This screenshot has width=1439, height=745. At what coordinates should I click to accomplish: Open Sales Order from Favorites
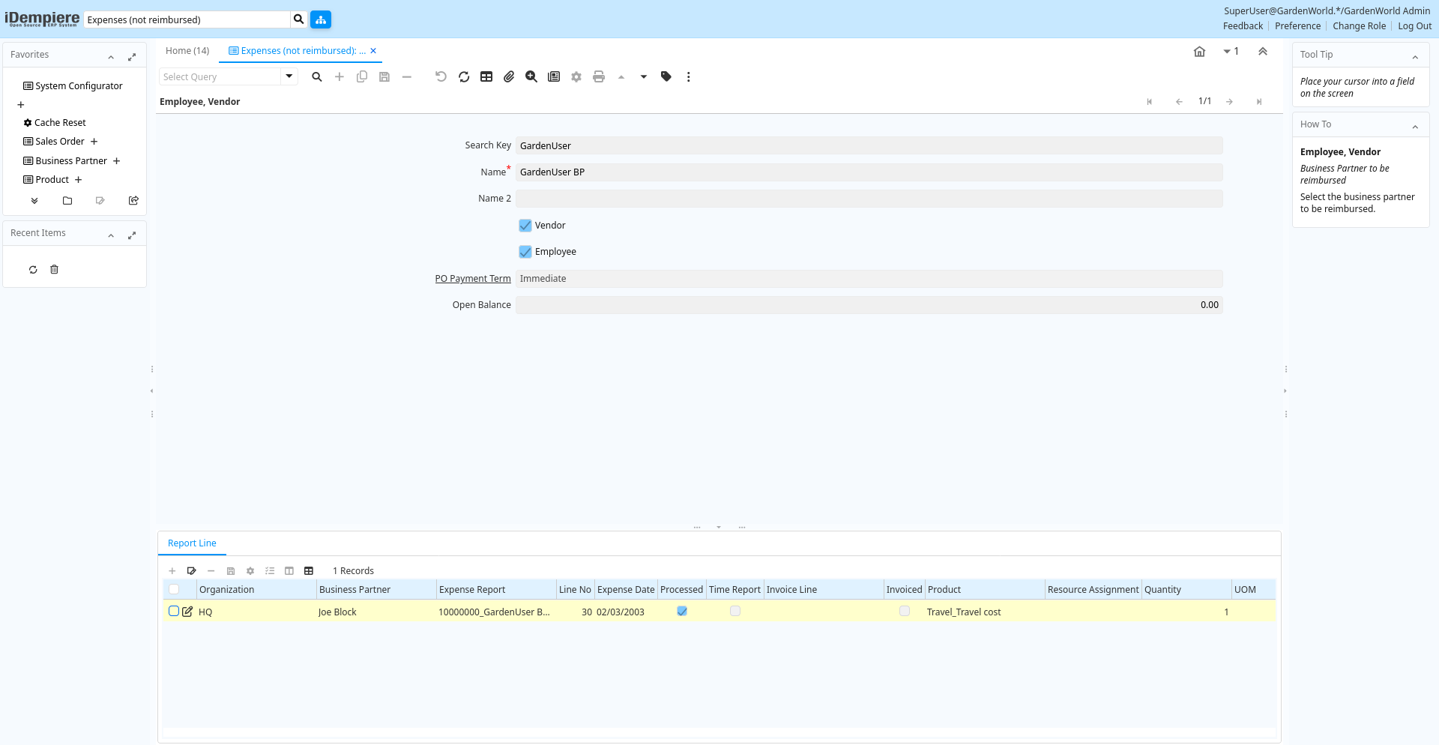click(60, 142)
